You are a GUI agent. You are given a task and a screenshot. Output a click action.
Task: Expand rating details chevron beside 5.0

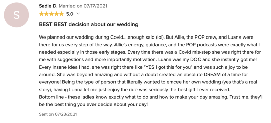[78, 14]
